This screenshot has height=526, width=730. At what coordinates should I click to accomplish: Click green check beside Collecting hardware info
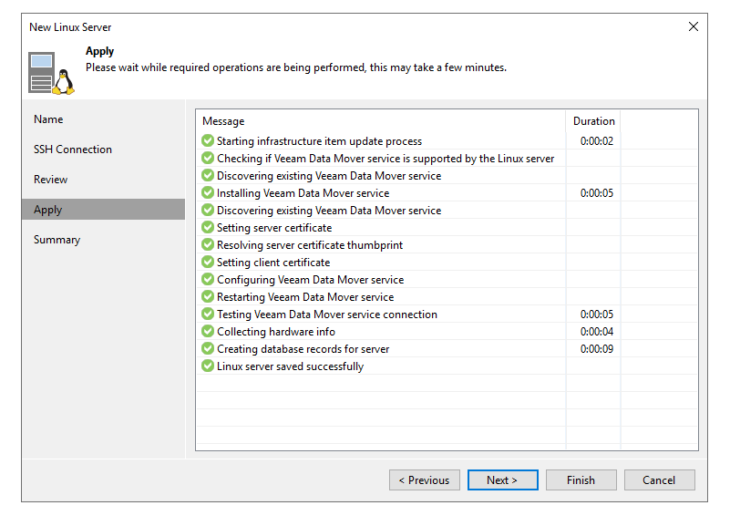coord(208,332)
